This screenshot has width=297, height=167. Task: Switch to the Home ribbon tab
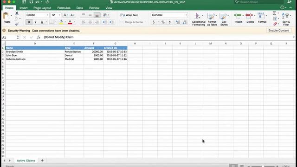coord(9,8)
